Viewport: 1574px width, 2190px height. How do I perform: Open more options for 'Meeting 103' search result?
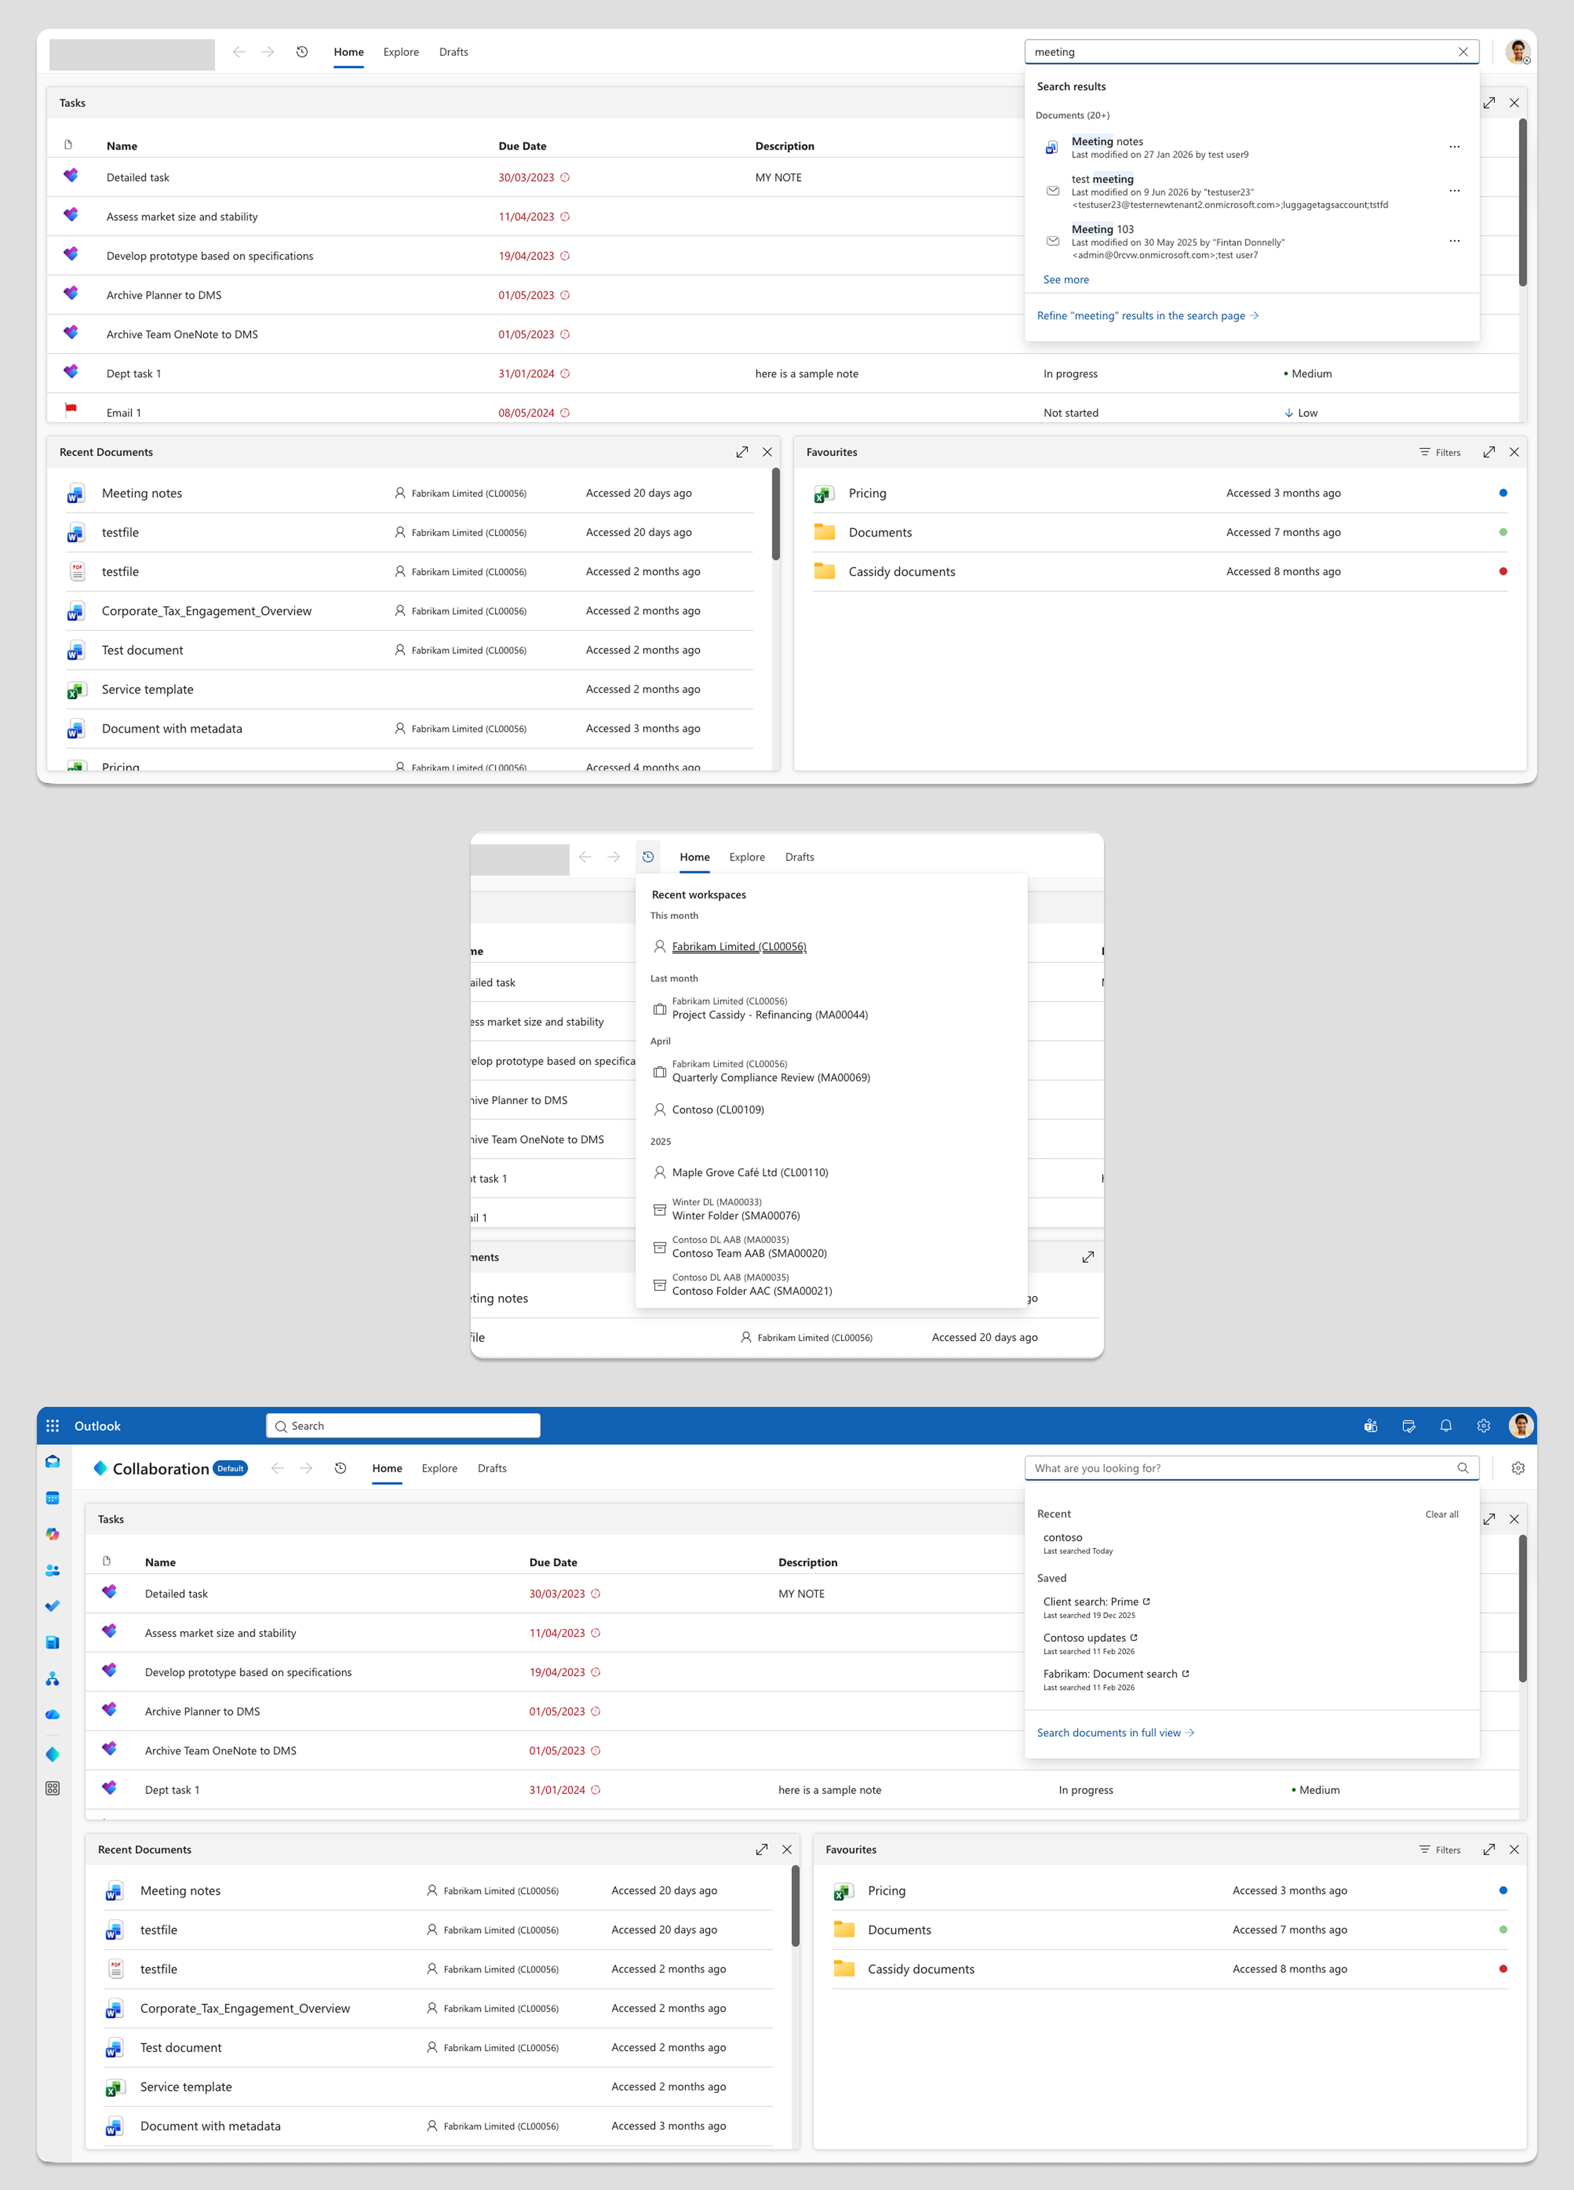click(1454, 240)
